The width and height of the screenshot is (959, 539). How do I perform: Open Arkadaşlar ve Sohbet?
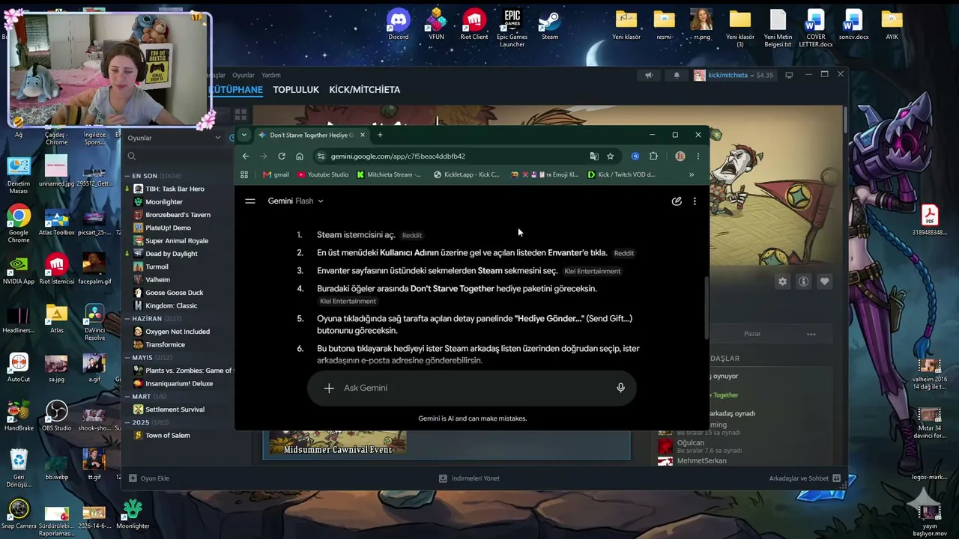[805, 478]
